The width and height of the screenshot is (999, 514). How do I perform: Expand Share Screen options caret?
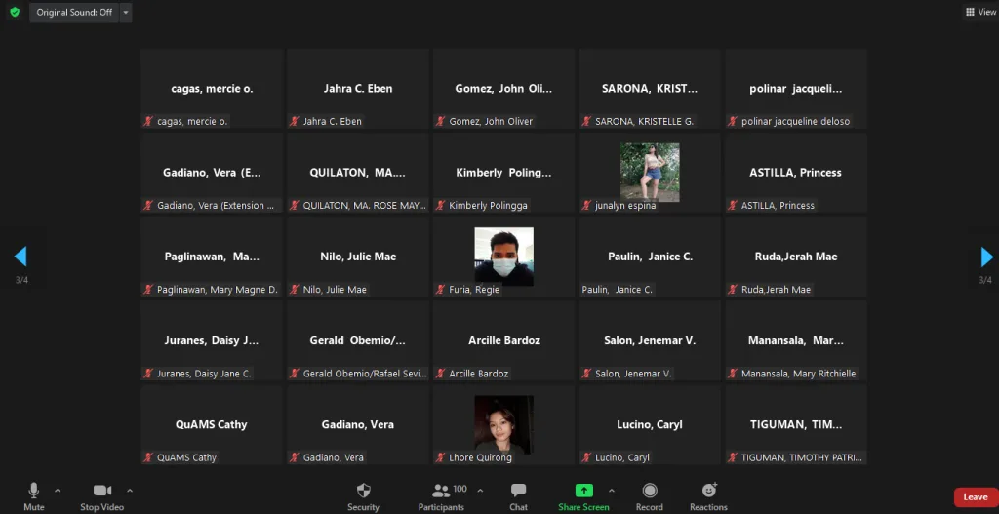tap(612, 490)
